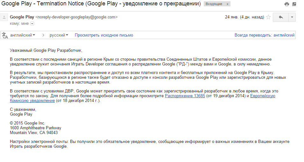Click the arrow between the two languages

point(43,35)
